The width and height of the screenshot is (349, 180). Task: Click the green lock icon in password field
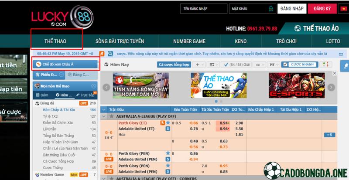(x=270, y=9)
